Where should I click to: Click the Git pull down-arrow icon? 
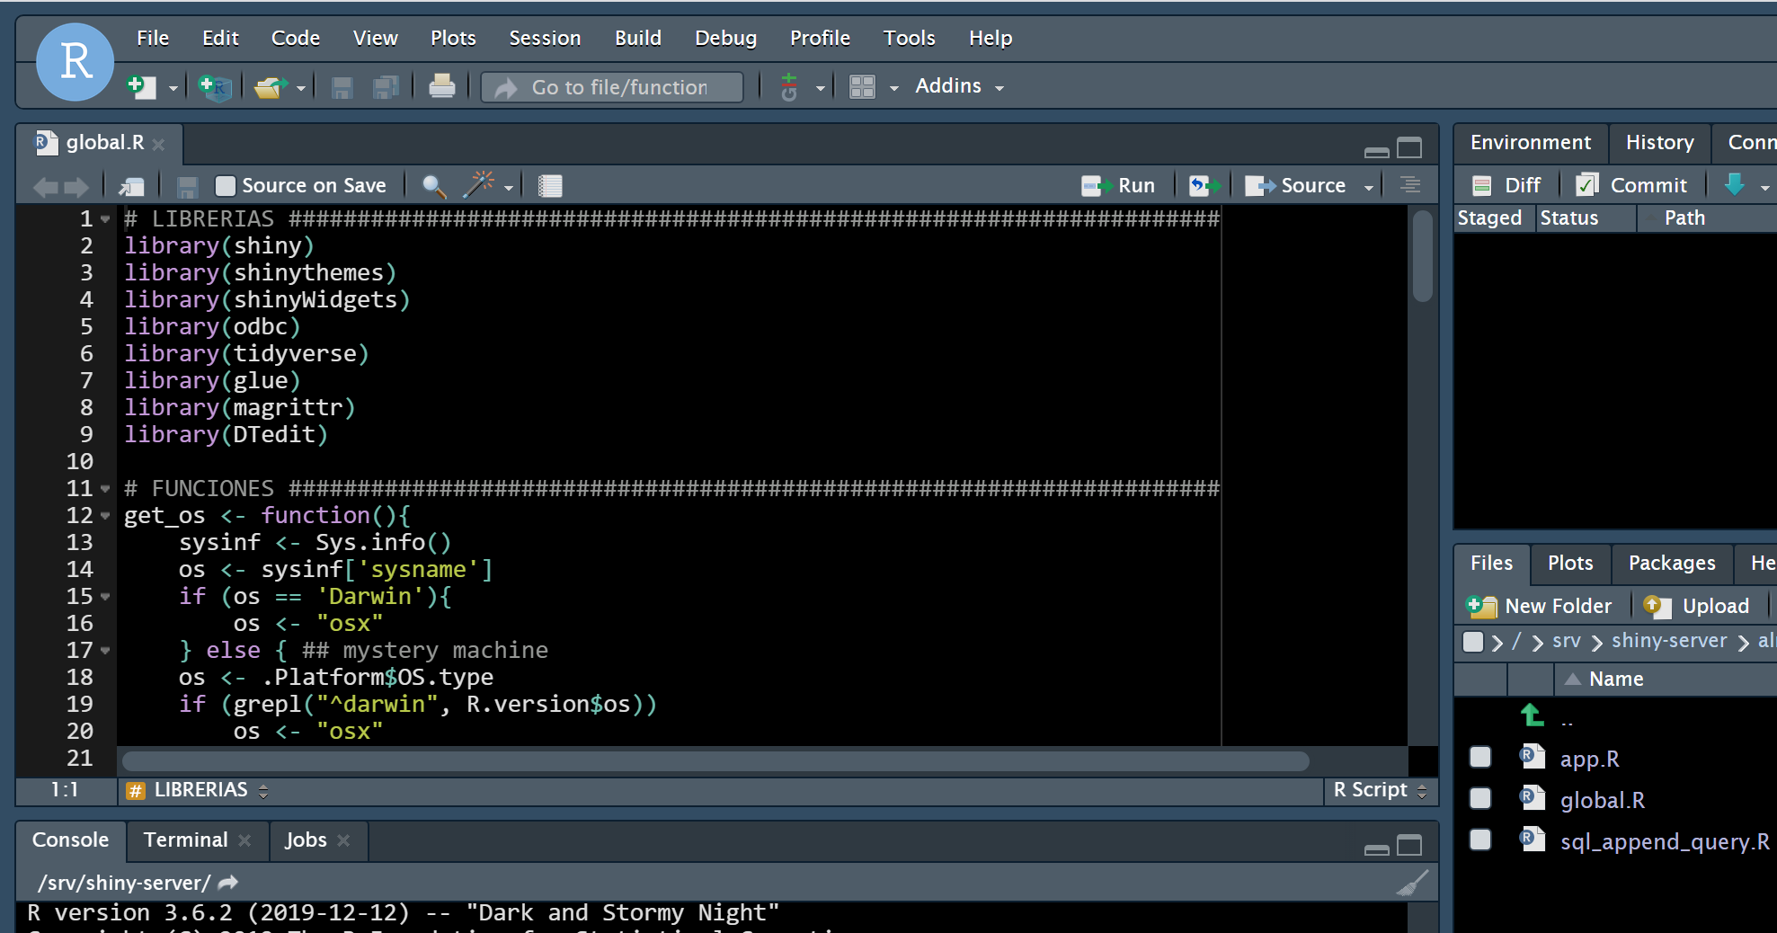click(1735, 185)
